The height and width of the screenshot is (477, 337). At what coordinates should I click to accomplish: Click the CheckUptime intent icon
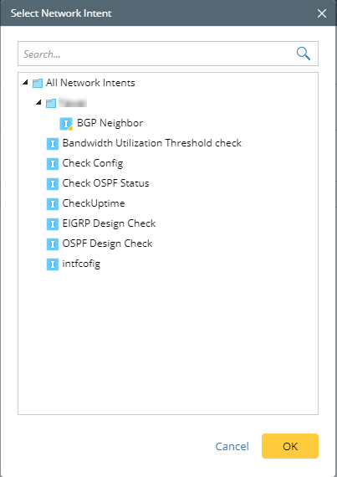point(53,204)
